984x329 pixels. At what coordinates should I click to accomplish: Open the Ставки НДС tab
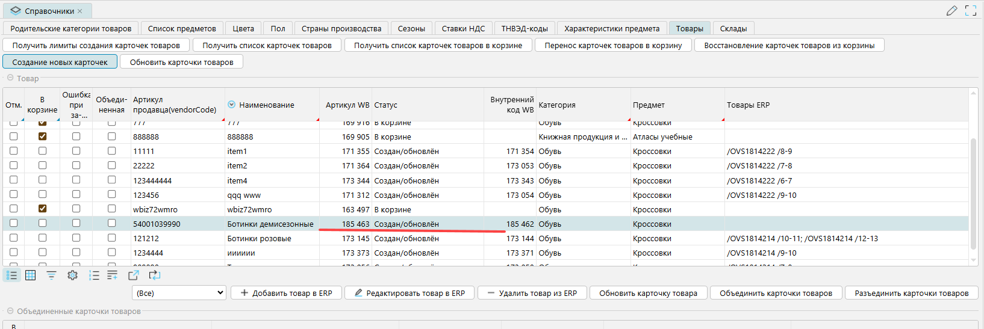point(463,28)
